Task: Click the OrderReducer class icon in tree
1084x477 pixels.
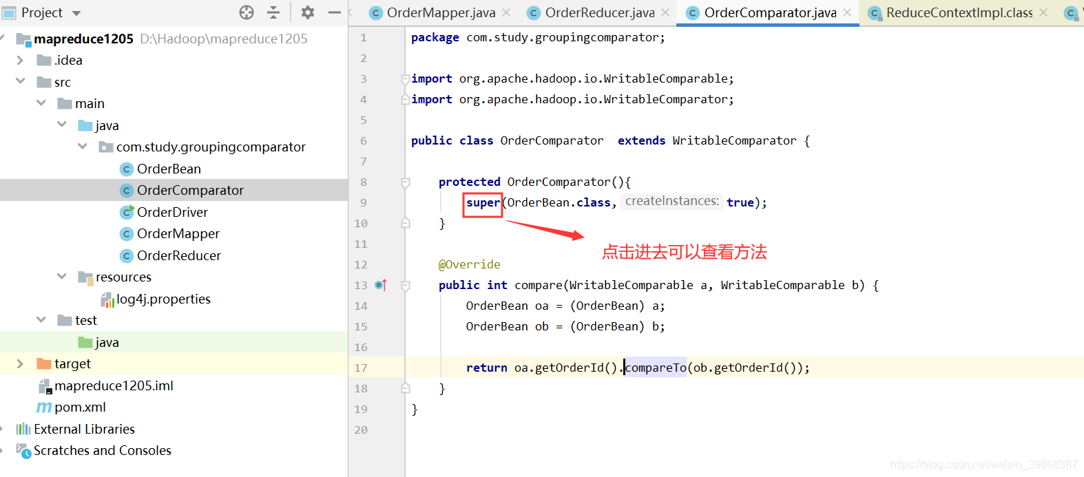Action: point(127,256)
